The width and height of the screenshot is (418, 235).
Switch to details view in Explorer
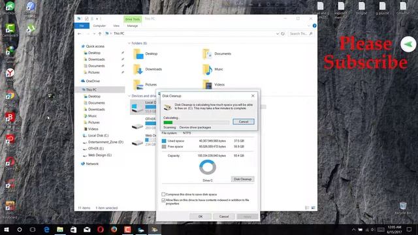[x=307, y=208]
